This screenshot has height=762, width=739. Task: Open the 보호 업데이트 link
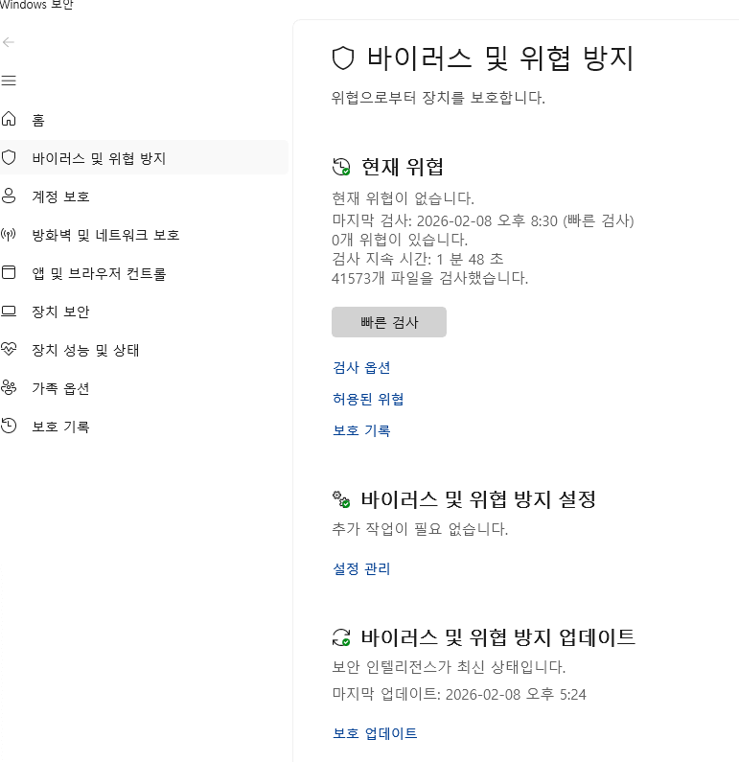tap(375, 733)
